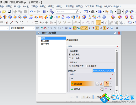Choose the 在工作部件中 radio button

[x=70, y=66]
